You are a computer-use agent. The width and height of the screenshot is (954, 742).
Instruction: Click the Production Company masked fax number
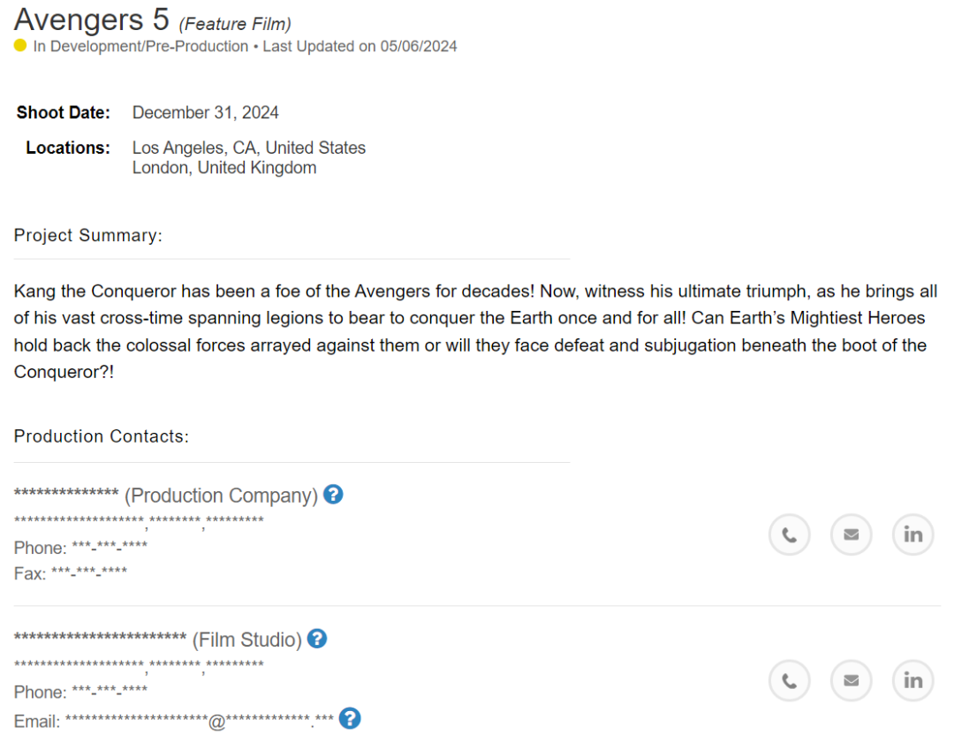click(89, 572)
